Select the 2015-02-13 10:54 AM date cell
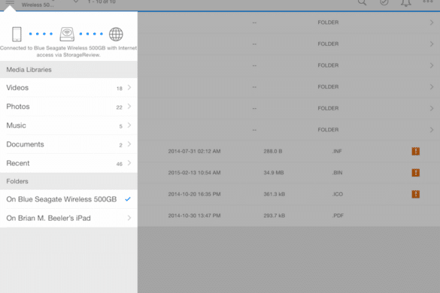The height and width of the screenshot is (293, 440). click(x=194, y=173)
